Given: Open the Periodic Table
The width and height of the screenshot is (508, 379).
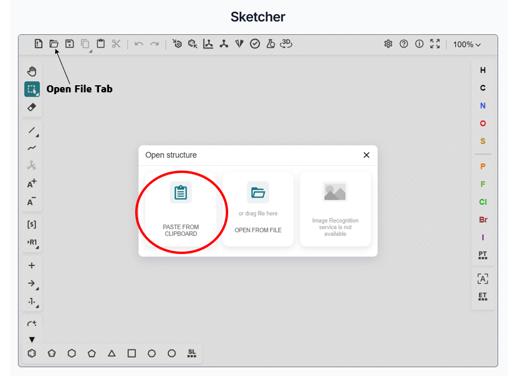Looking at the screenshot, I should (x=483, y=255).
